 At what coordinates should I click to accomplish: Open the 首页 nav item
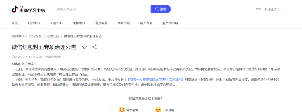pos(15,23)
